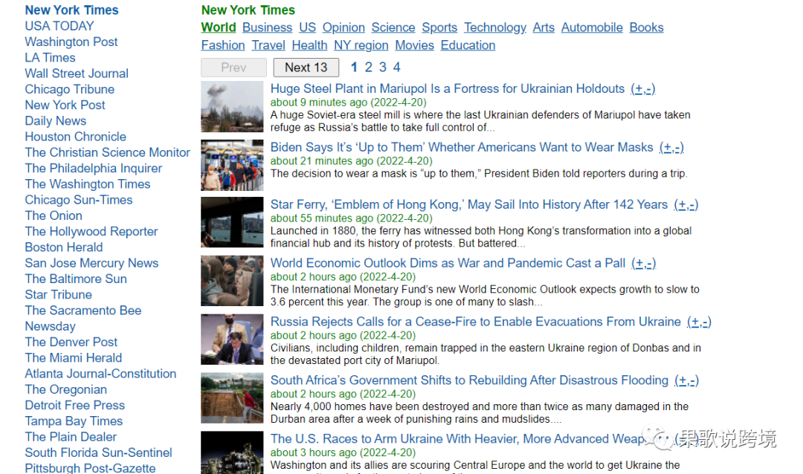Open Atlanta Journal-Constitution link

point(100,375)
